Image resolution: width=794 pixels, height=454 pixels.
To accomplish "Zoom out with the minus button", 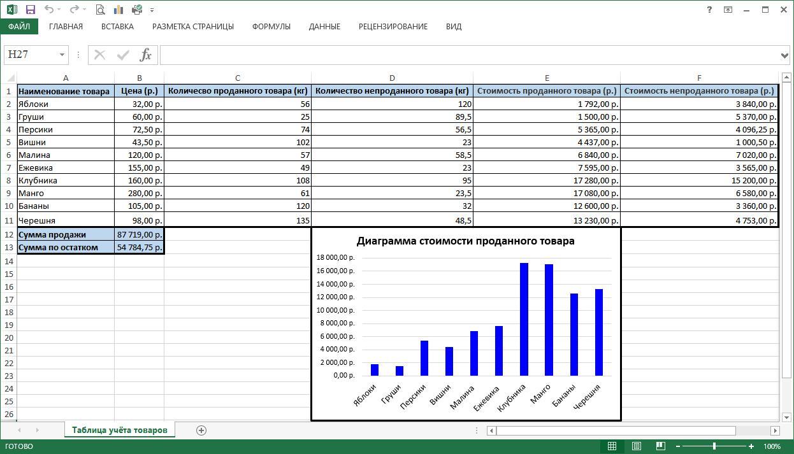I will click(x=678, y=446).
